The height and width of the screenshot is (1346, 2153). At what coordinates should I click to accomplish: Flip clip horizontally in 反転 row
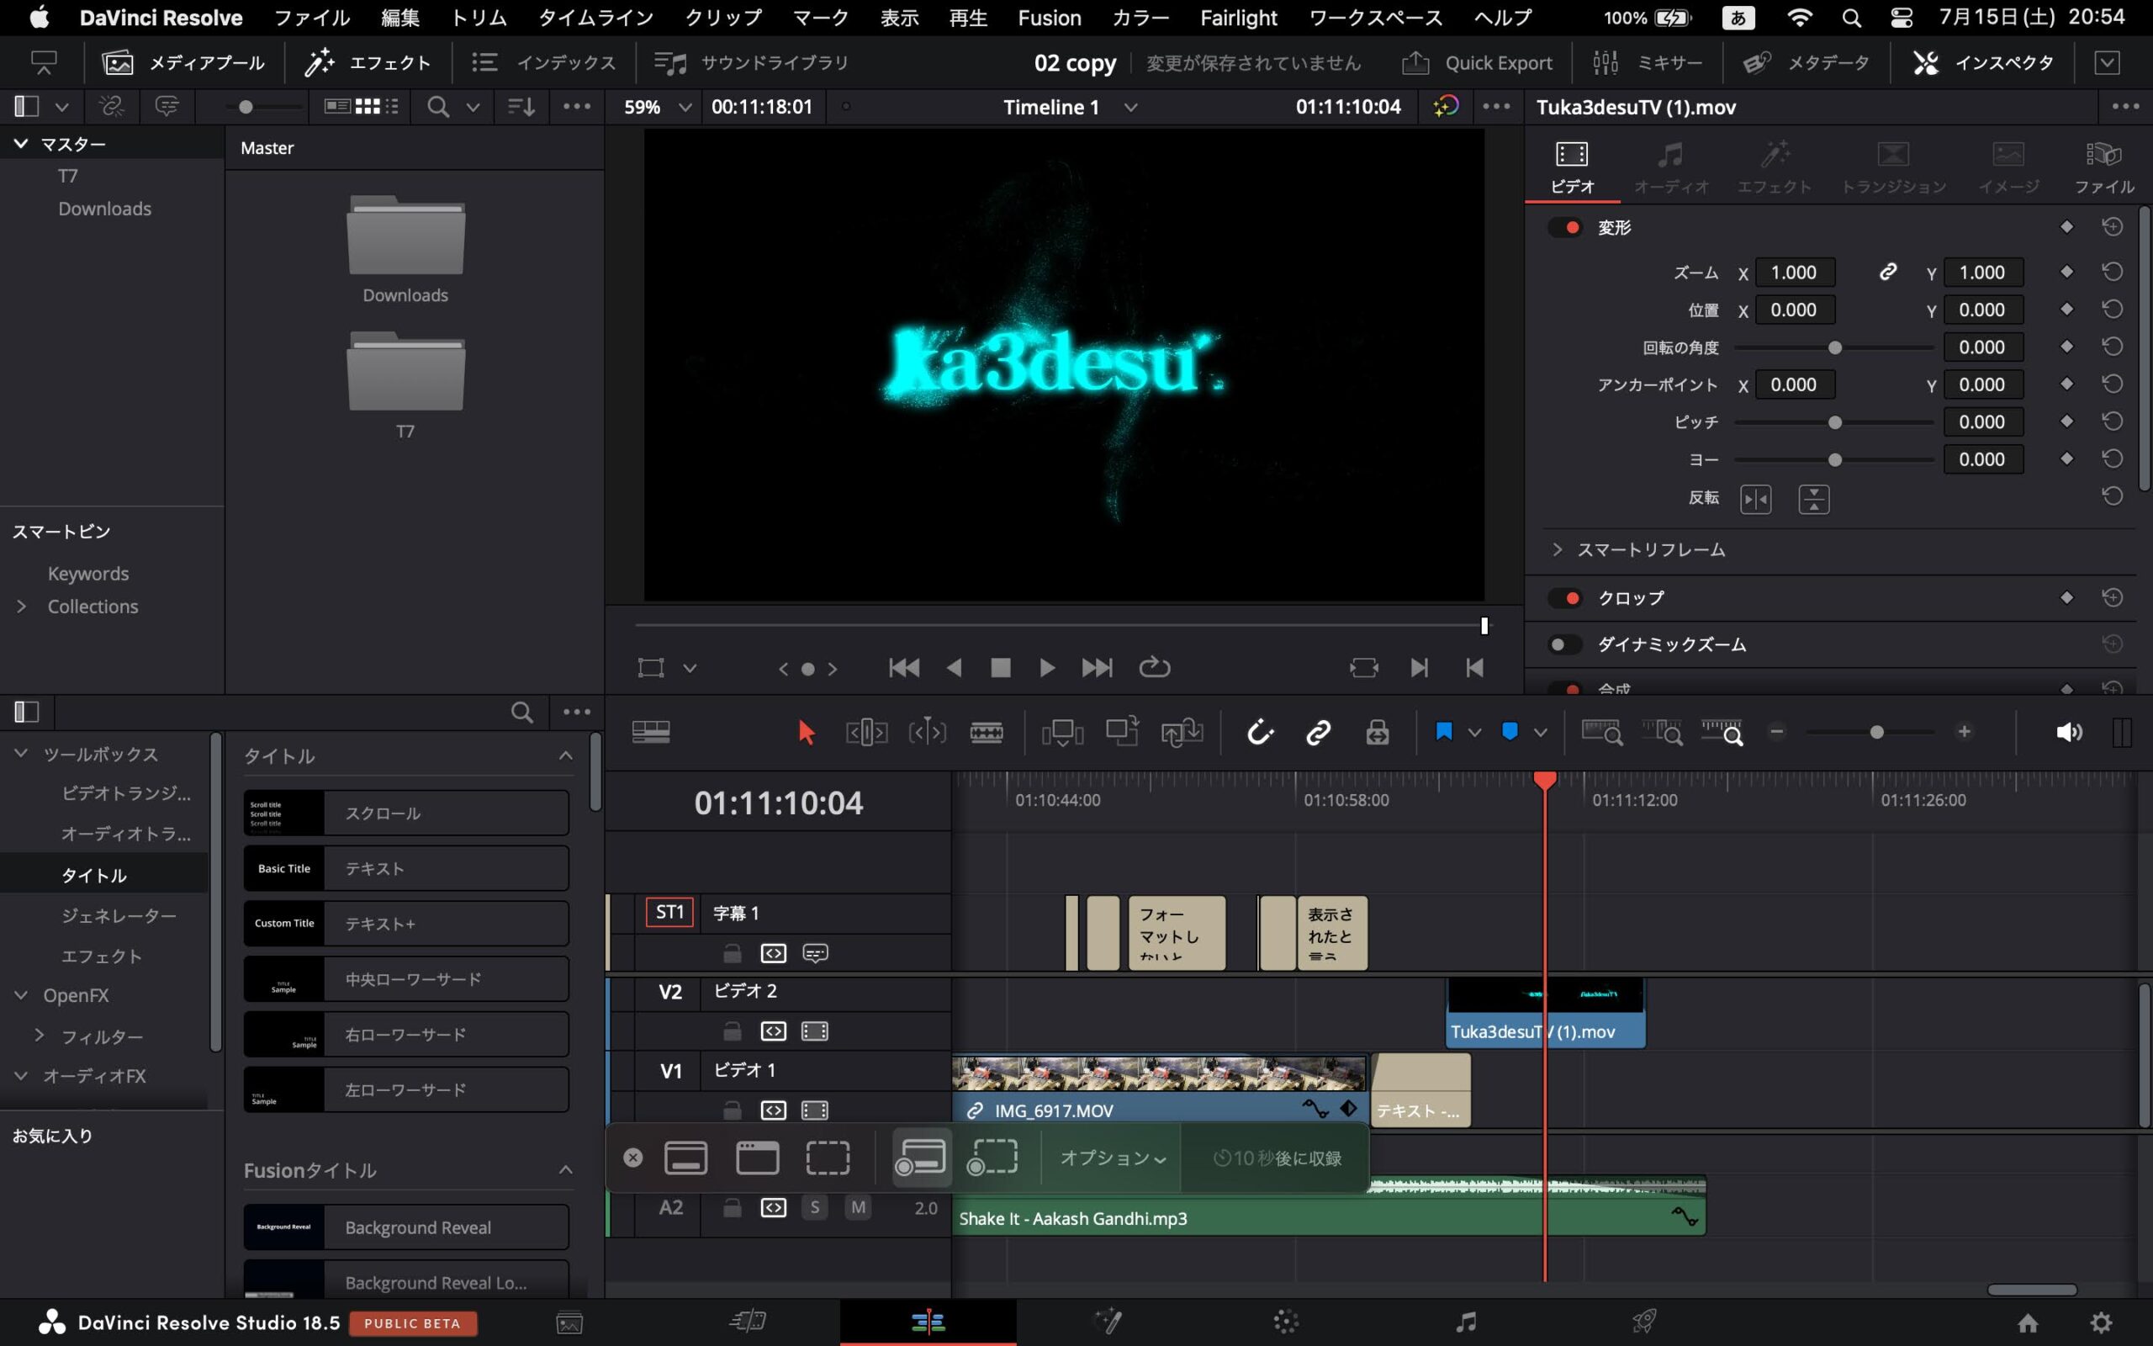click(1755, 499)
